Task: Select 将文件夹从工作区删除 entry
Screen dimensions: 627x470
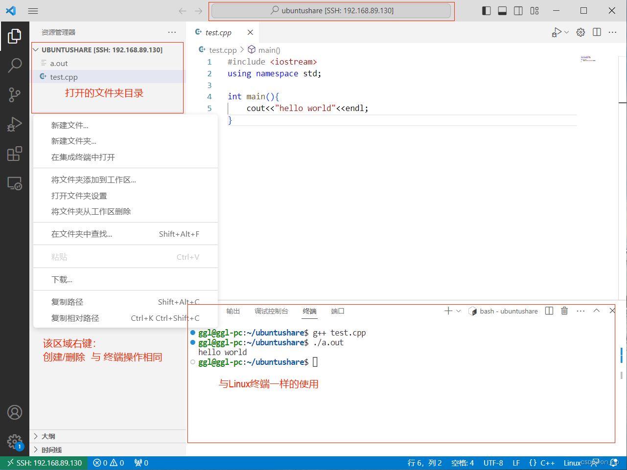Action: (x=125, y=212)
